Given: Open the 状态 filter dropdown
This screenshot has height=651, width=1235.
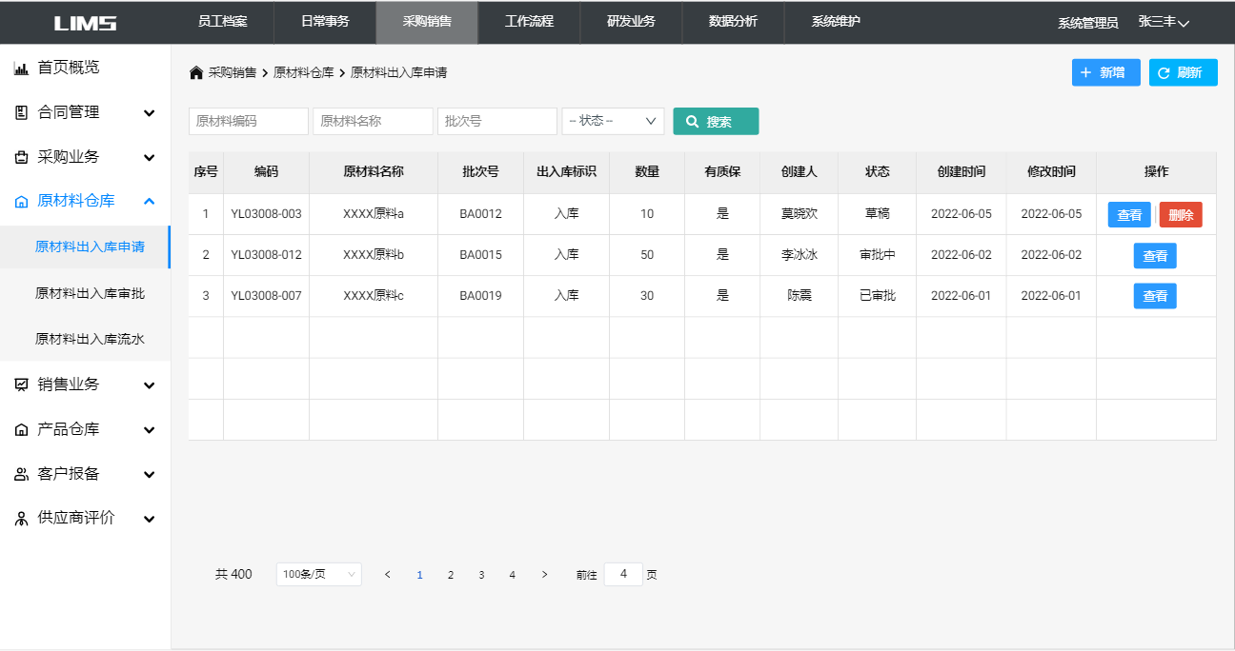Looking at the screenshot, I should 613,121.
